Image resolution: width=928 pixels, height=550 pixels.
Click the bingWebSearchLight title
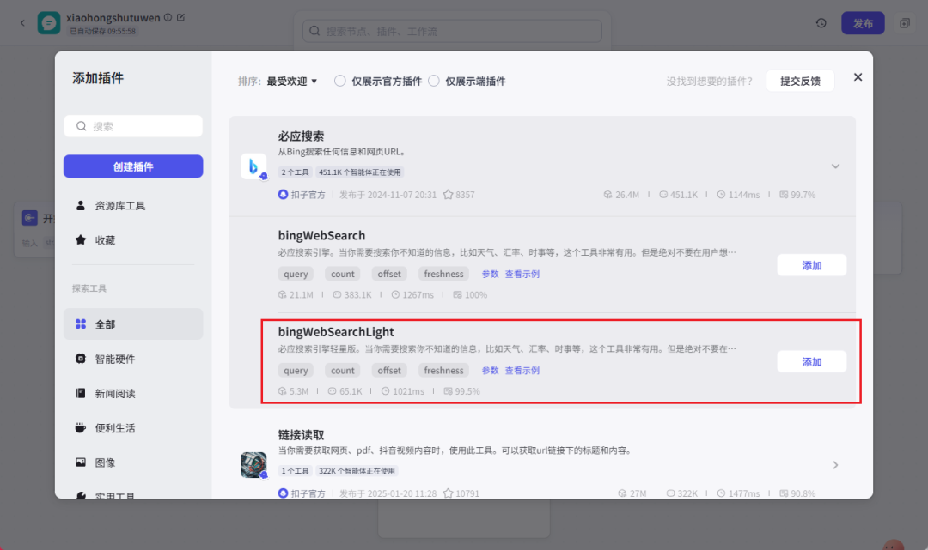(x=336, y=332)
